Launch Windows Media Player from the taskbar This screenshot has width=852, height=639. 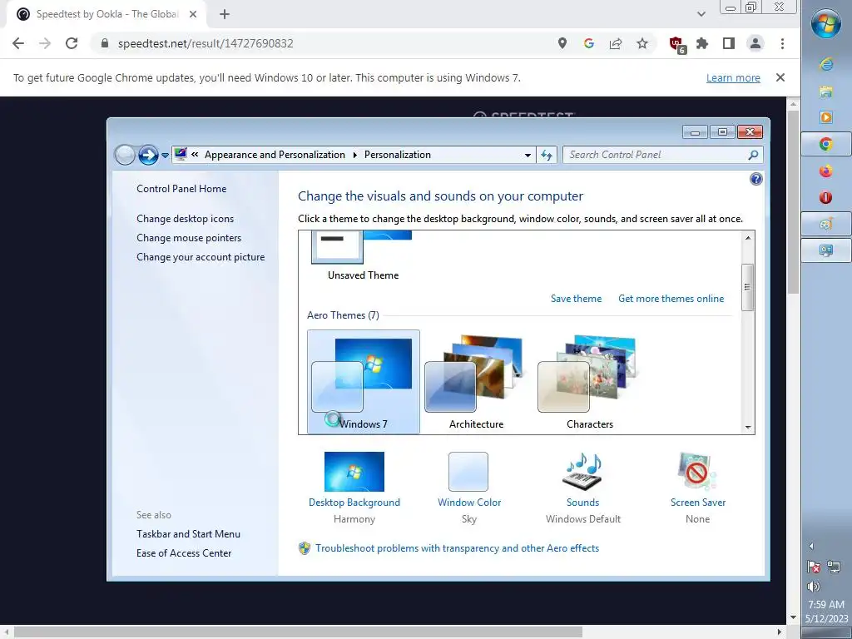click(826, 116)
